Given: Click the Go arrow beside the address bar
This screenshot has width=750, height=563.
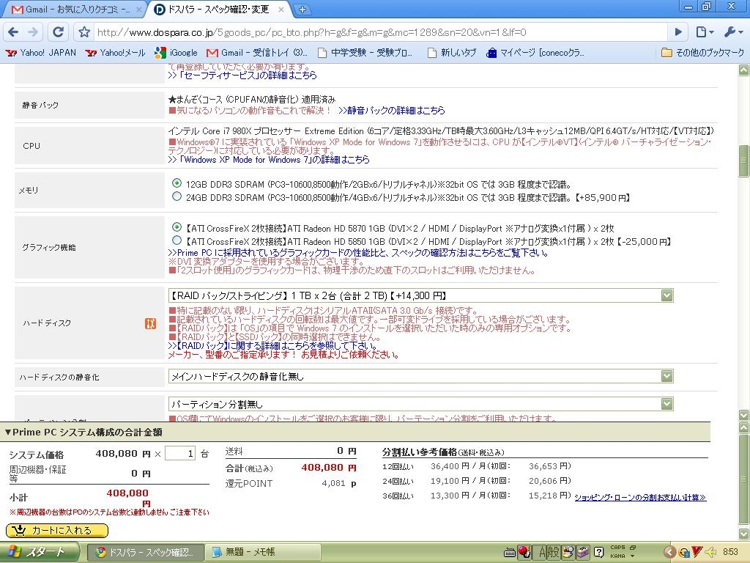Looking at the screenshot, I should (x=678, y=32).
